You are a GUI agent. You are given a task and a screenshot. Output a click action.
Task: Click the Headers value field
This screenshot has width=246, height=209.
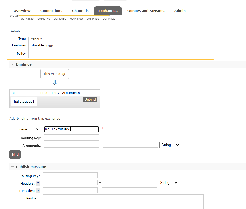pos(129,182)
